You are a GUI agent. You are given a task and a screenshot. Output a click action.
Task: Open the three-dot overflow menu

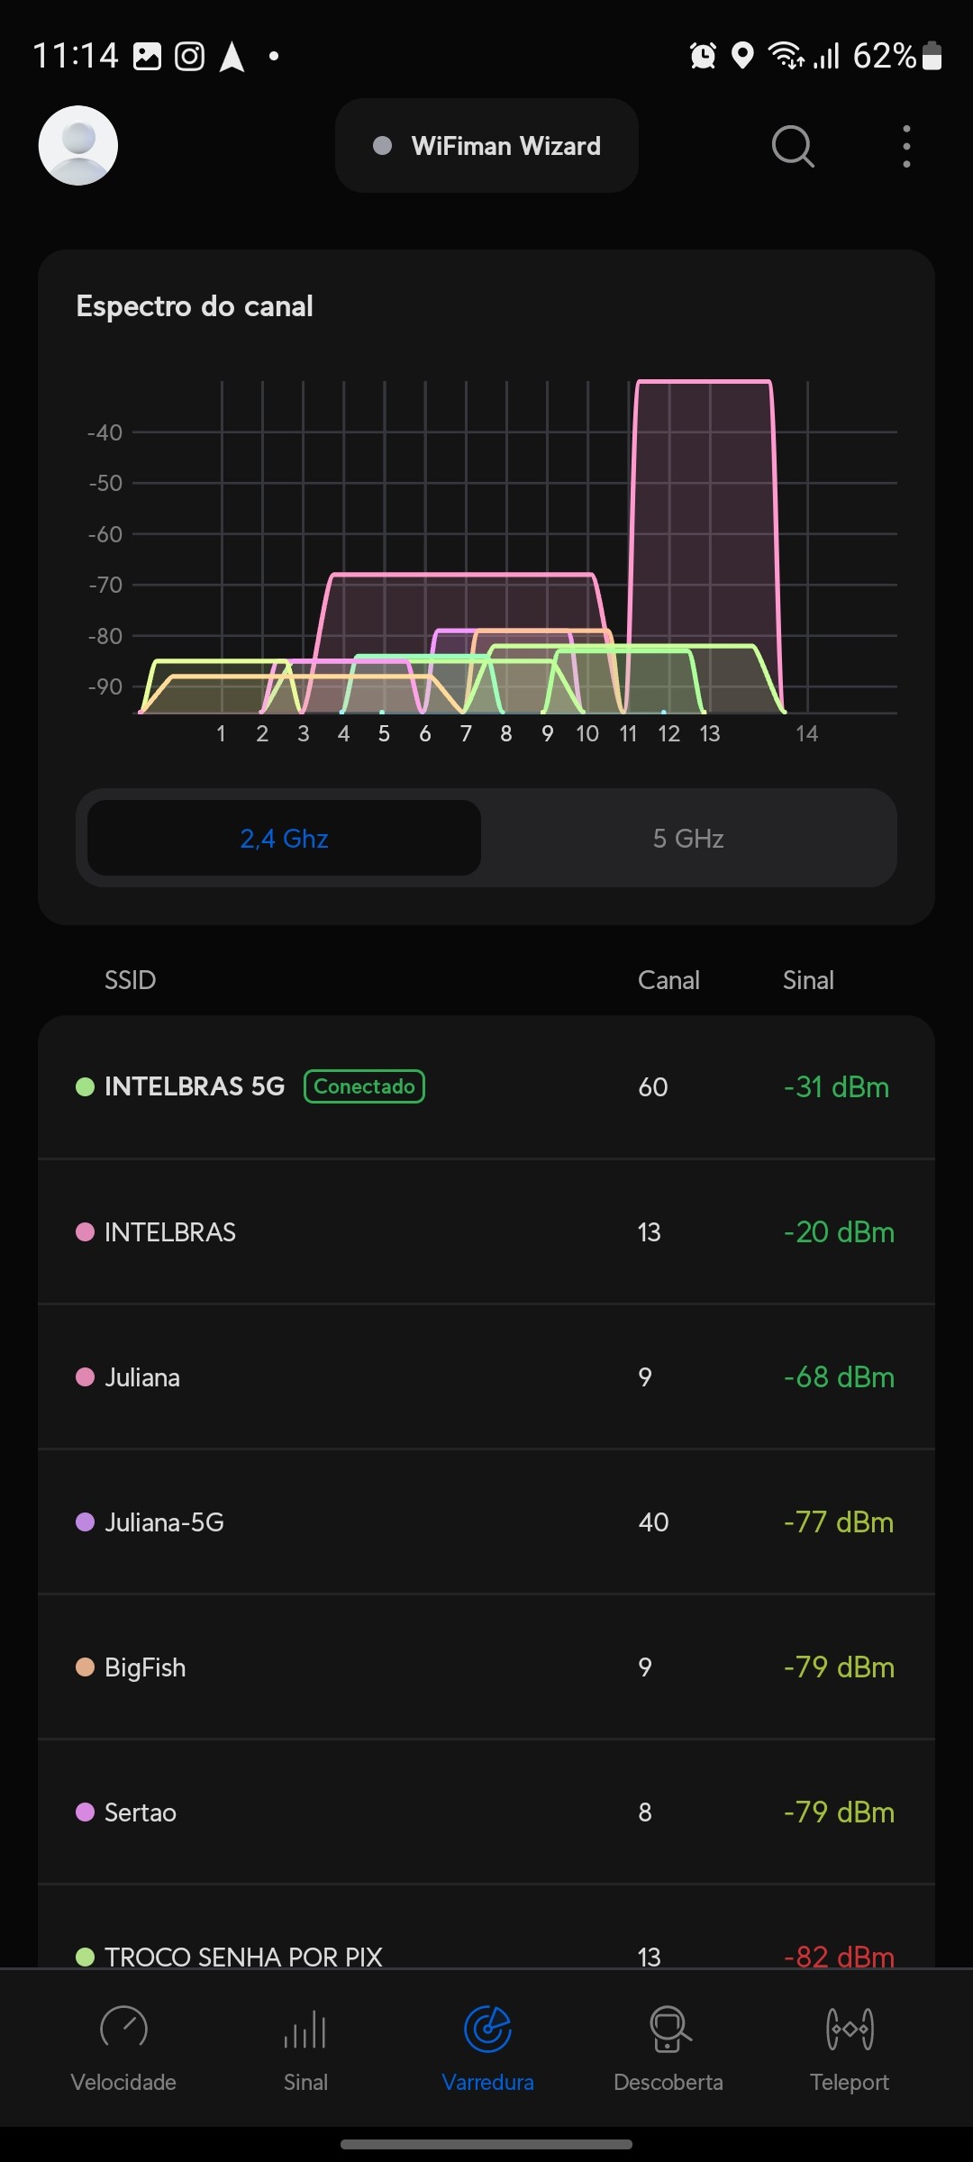tap(906, 146)
